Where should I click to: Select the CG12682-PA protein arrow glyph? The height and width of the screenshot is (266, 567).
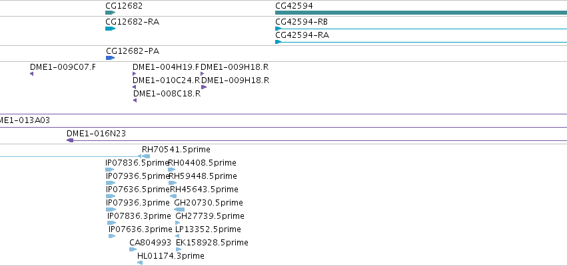coord(111,58)
